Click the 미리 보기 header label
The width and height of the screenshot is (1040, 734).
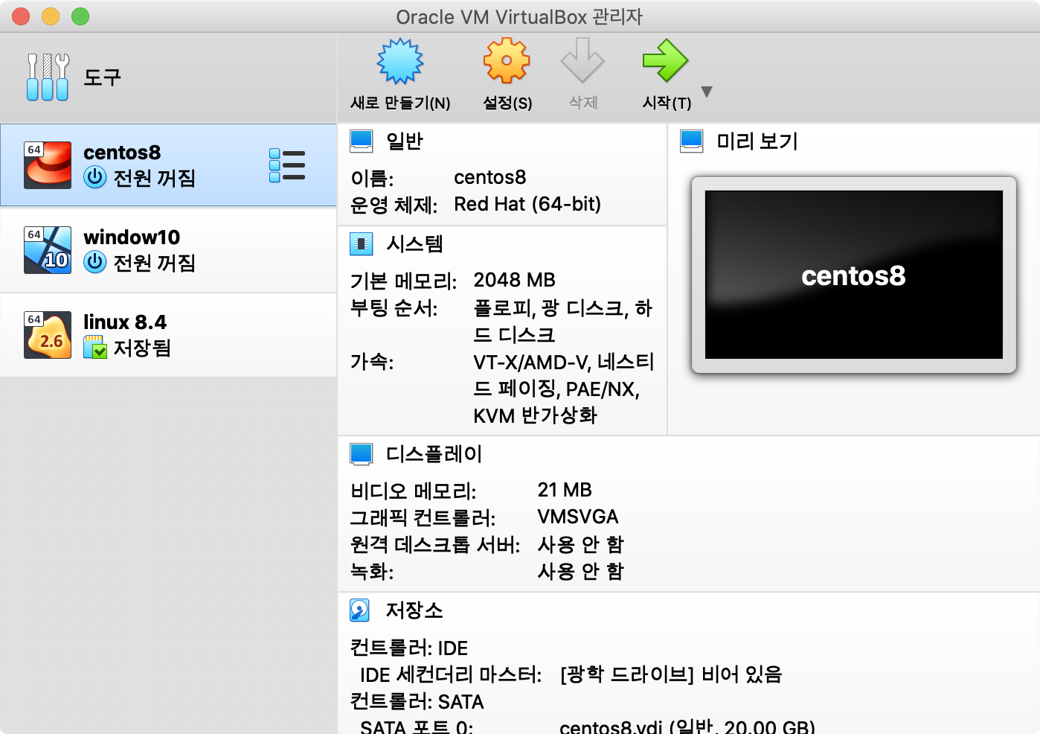(x=757, y=141)
